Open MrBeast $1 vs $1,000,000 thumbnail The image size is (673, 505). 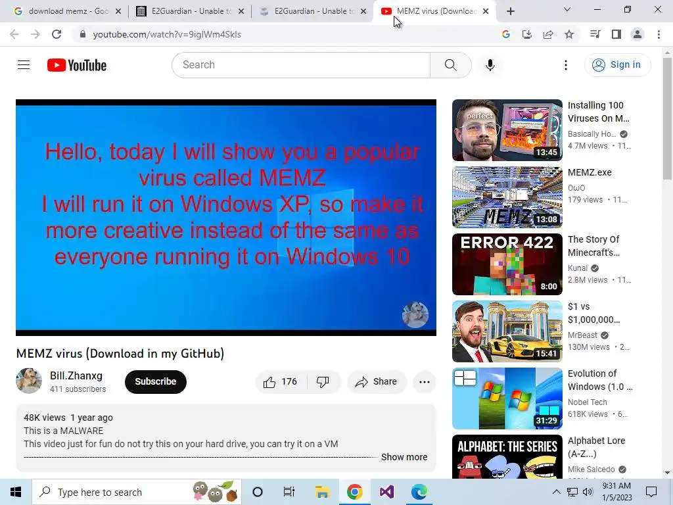(507, 331)
